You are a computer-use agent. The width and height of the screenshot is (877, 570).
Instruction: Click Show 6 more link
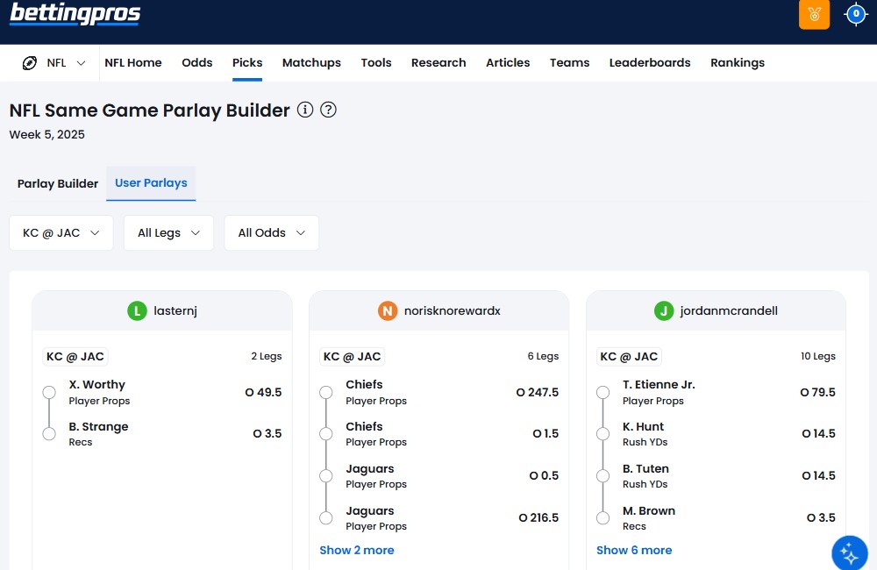pos(633,551)
